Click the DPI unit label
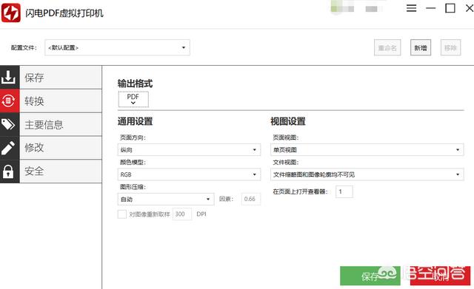The height and width of the screenshot is (289, 474). 201,214
